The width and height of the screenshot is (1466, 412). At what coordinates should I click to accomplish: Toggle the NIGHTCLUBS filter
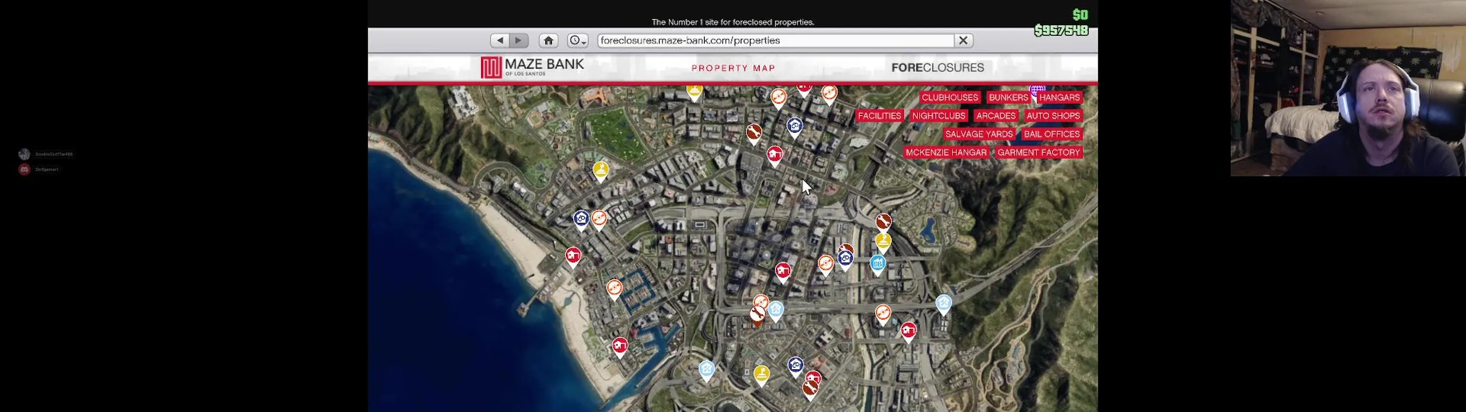tap(939, 116)
